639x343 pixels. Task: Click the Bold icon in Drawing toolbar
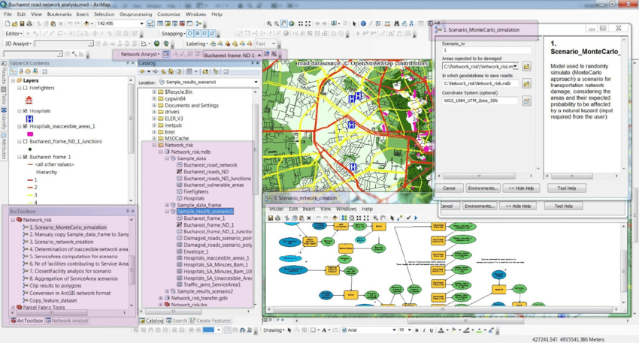coord(417,330)
